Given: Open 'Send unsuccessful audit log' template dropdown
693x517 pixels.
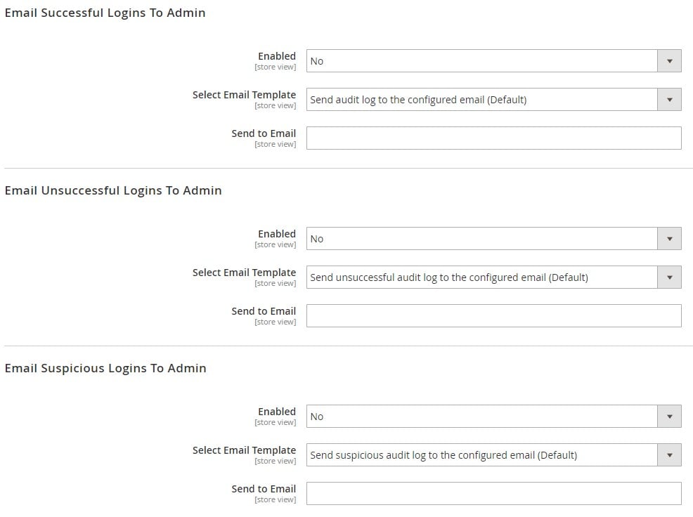Looking at the screenshot, I should (x=493, y=277).
